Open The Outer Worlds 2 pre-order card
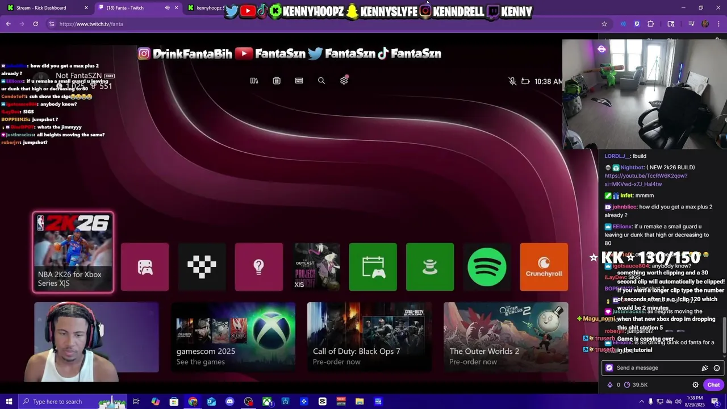Viewport: 727px width, 409px height. [x=505, y=337]
